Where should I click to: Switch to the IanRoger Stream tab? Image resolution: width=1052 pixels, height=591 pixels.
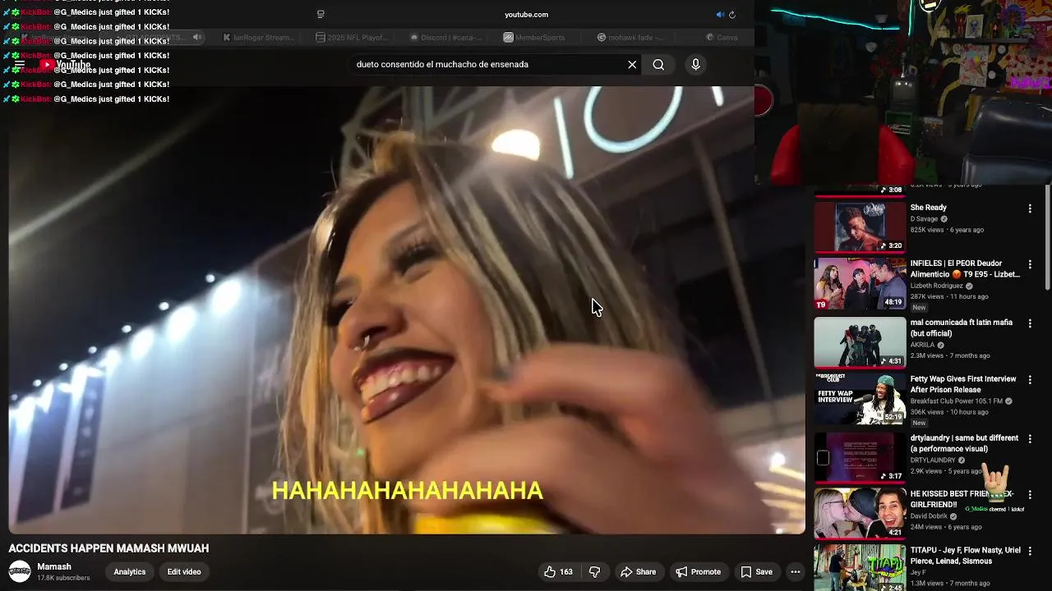(258, 37)
